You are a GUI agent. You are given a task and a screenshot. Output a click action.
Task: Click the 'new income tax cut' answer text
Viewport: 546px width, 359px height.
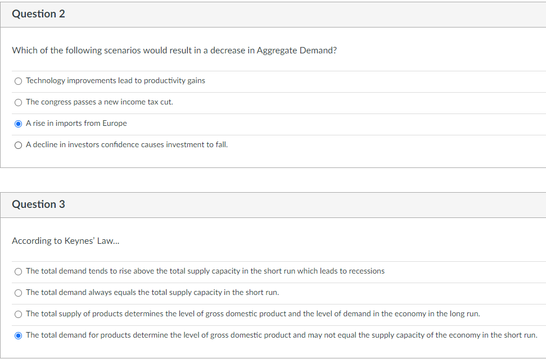[x=138, y=102]
